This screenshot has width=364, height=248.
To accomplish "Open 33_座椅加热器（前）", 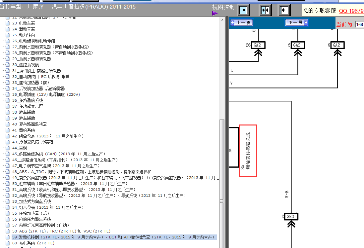I will point(31,83).
